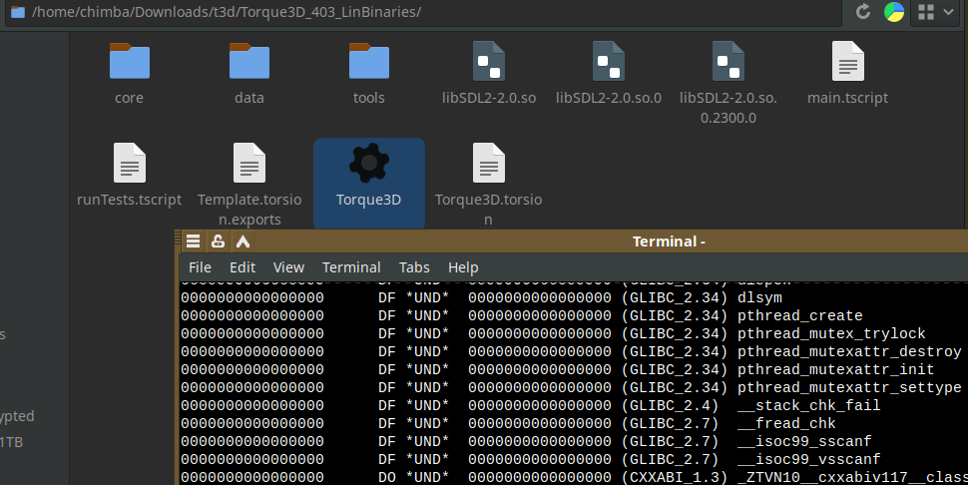
Task: Open the Terminal File menu
Action: click(x=200, y=267)
